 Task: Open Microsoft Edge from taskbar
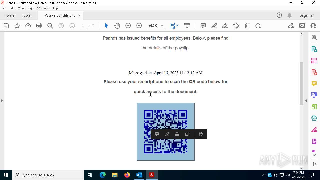pyautogui.click(x=103, y=175)
